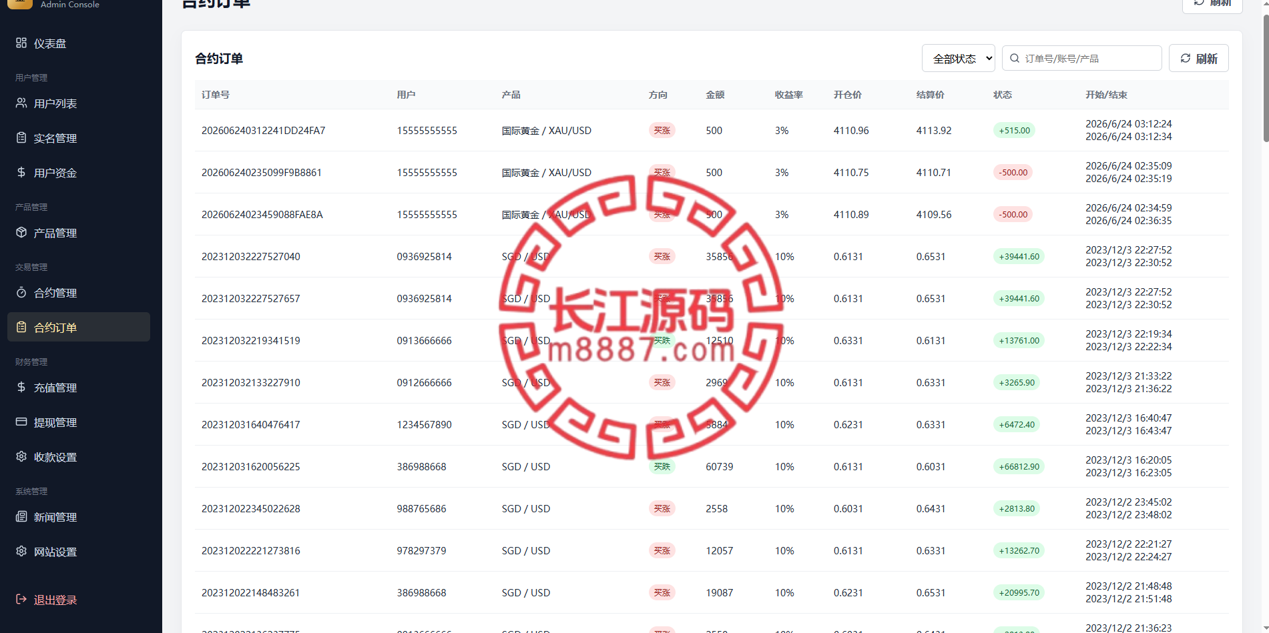Expand the 全部状态 status filter dropdown

[959, 58]
